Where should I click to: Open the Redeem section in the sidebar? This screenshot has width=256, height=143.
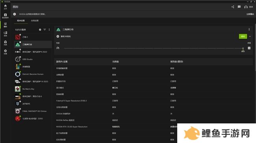[5, 43]
